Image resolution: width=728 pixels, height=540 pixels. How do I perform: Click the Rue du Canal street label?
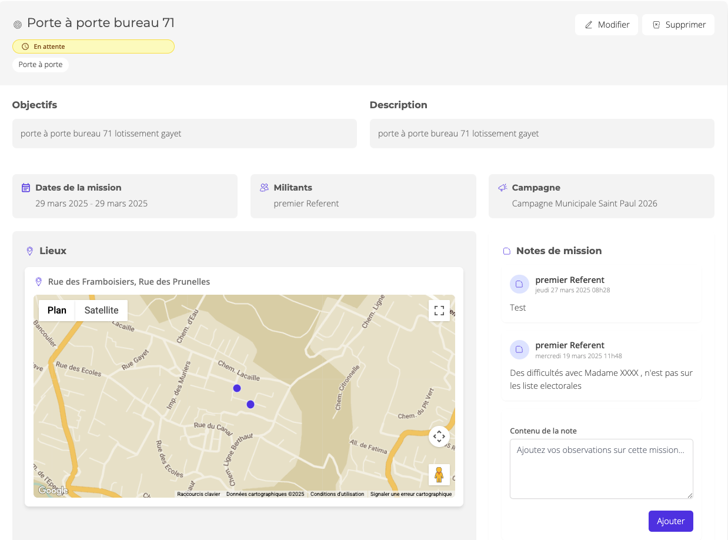coord(213,428)
